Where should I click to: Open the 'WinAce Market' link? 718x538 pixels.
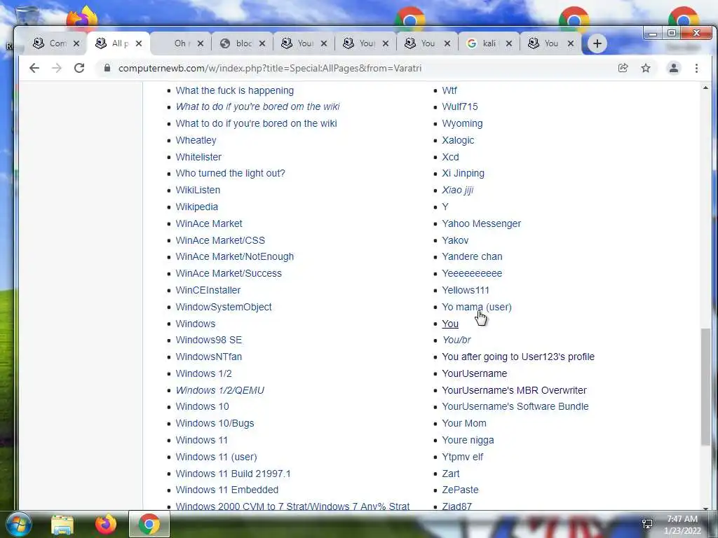point(209,223)
